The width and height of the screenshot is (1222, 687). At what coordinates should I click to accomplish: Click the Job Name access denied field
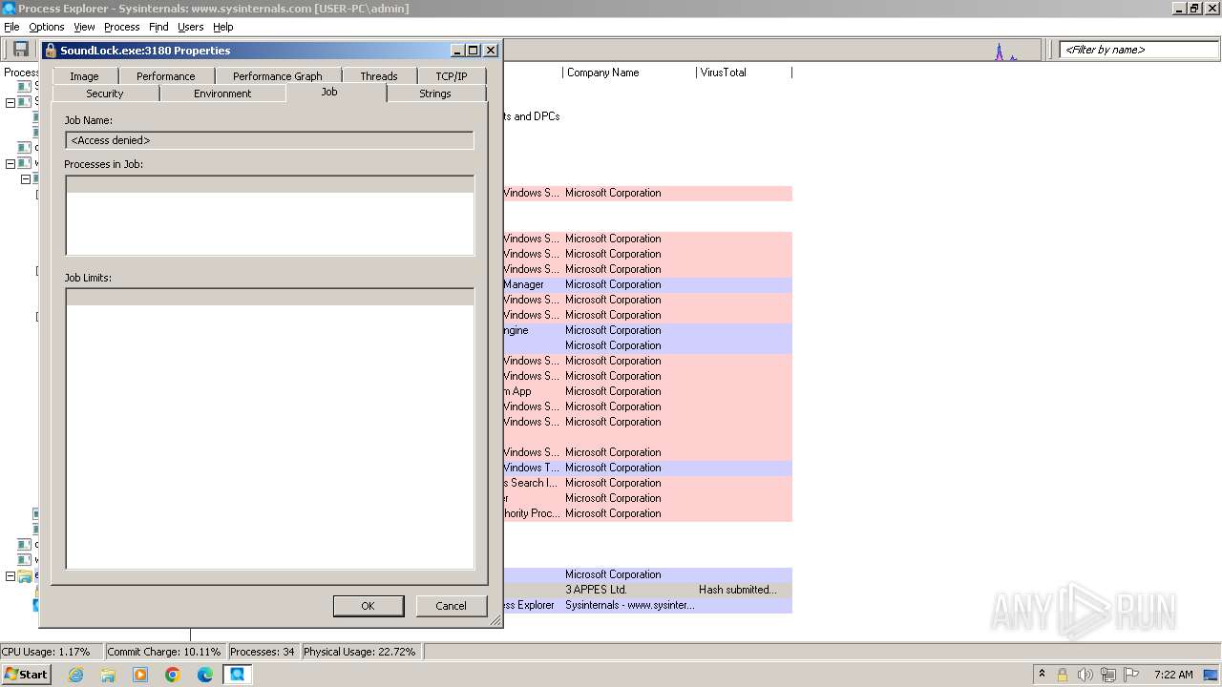coord(269,140)
